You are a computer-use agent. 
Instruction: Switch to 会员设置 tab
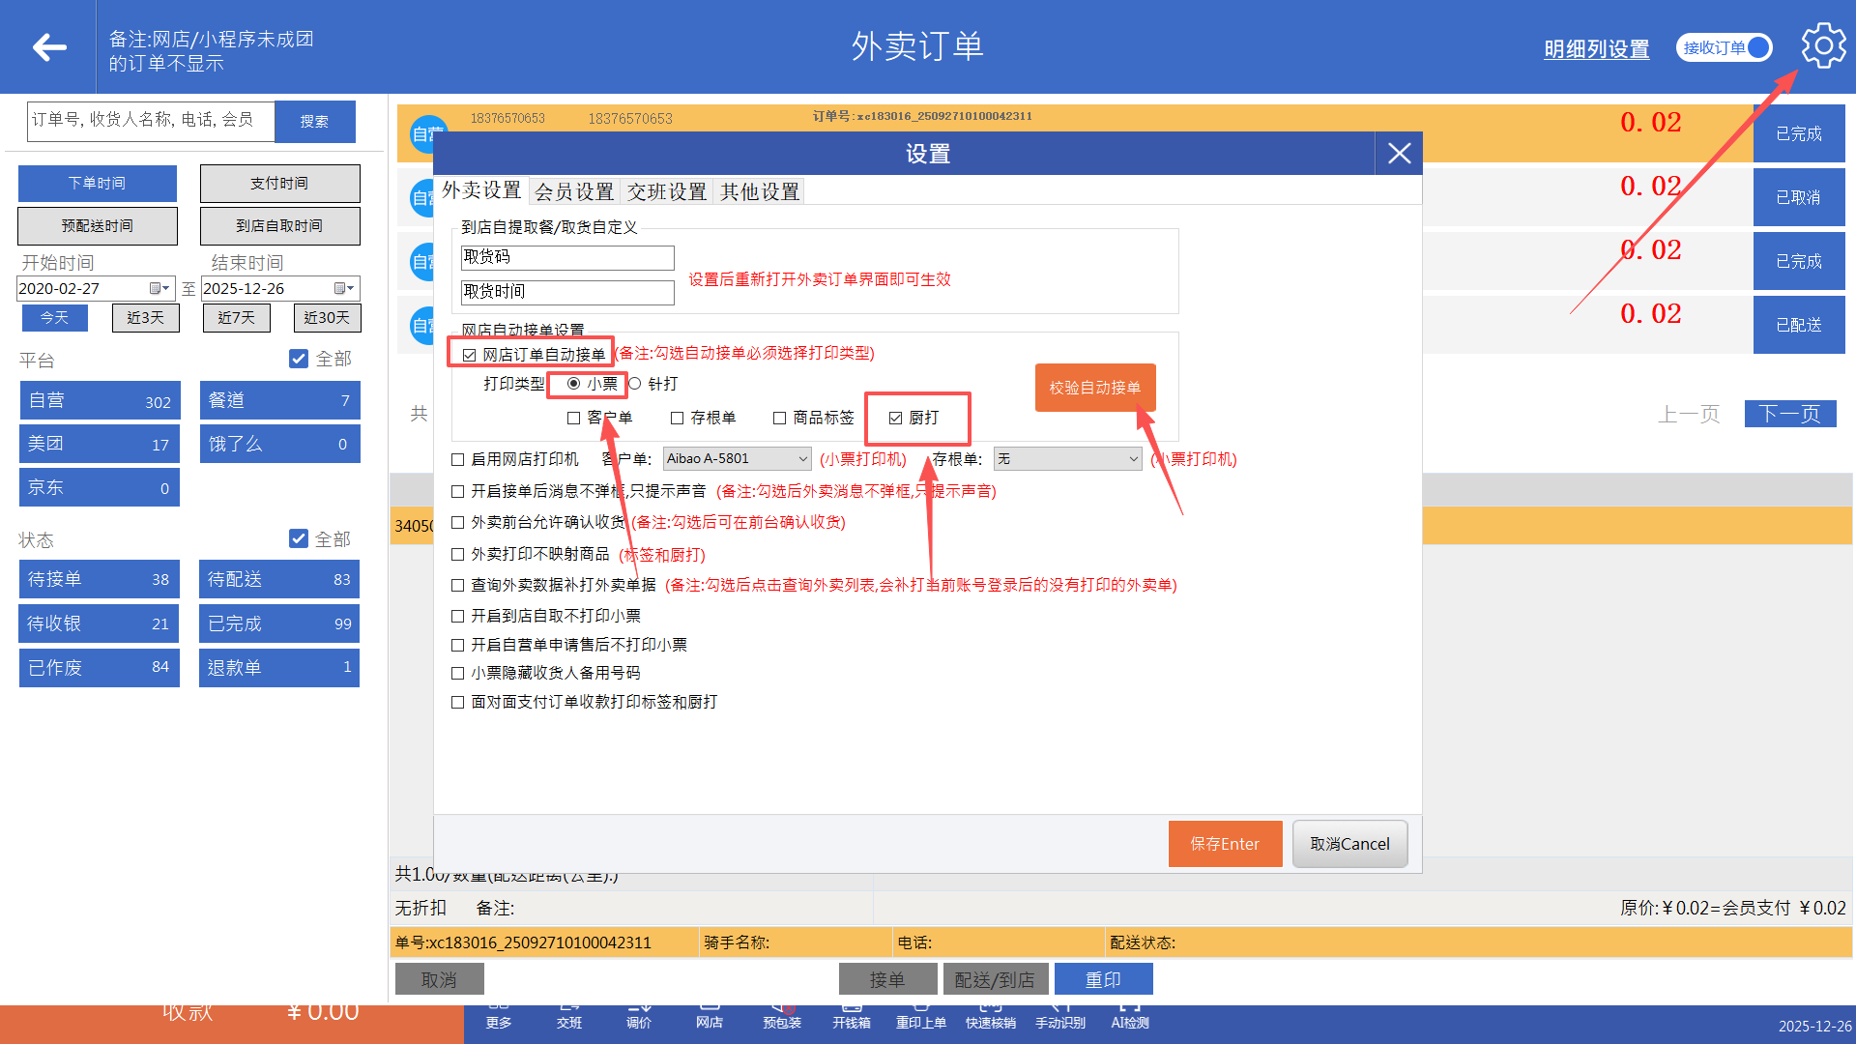574,191
